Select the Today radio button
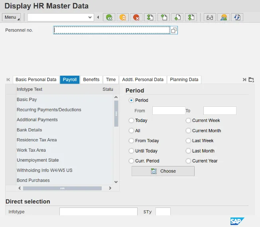This screenshot has height=227, width=260. (131, 120)
